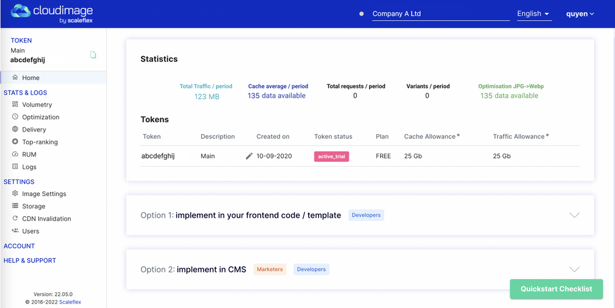This screenshot has width=615, height=308.
Task: Click the Company A Ltd input field
Action: (440, 14)
